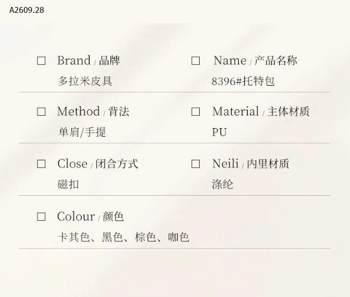350x297 pixels.
Task: Select the 单肩/手提 text
Action: coord(82,132)
